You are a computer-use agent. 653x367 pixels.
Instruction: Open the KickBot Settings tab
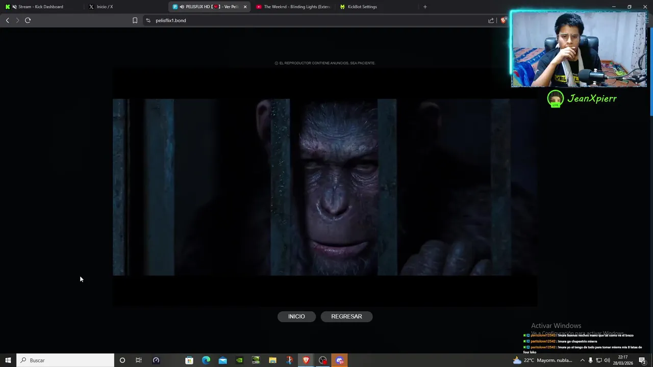coord(376,7)
